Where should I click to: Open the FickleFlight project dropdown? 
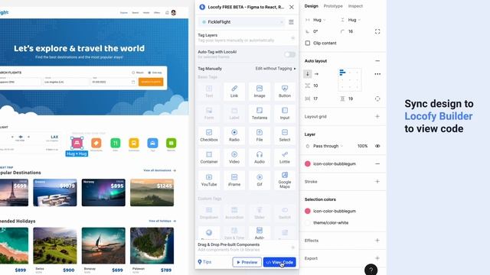[242, 22]
